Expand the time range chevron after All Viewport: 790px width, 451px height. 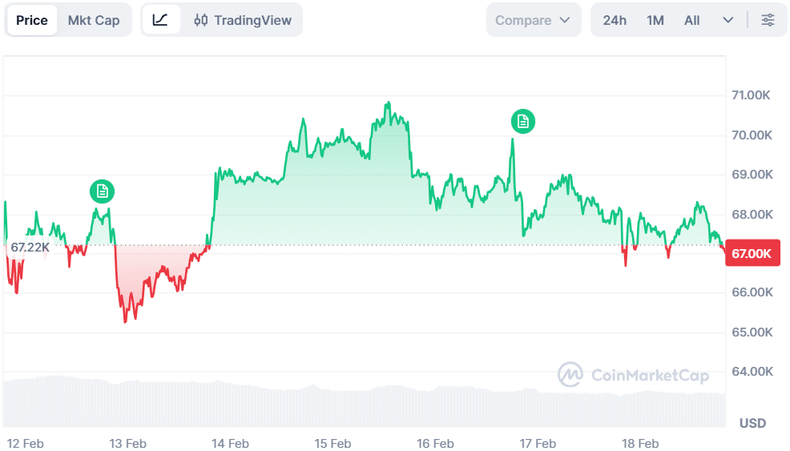point(728,20)
